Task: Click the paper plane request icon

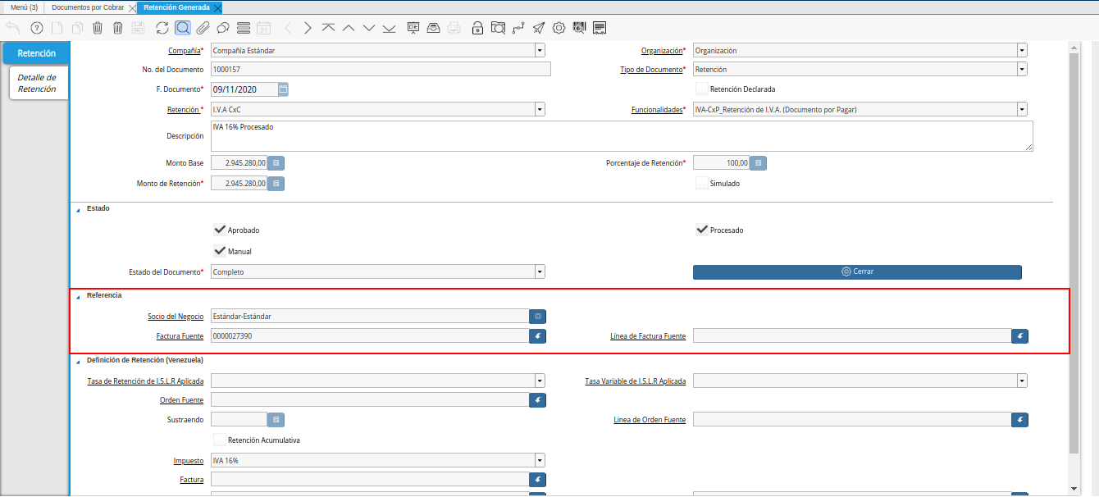Action: pyautogui.click(x=538, y=28)
